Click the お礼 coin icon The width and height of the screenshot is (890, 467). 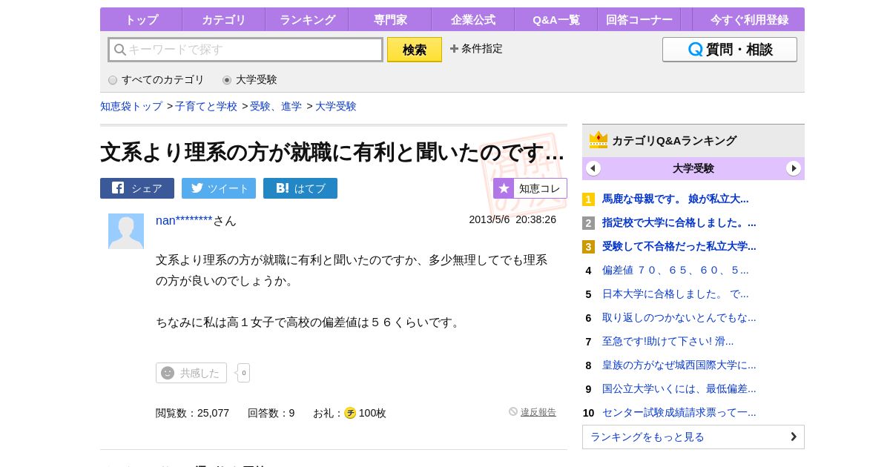click(350, 413)
